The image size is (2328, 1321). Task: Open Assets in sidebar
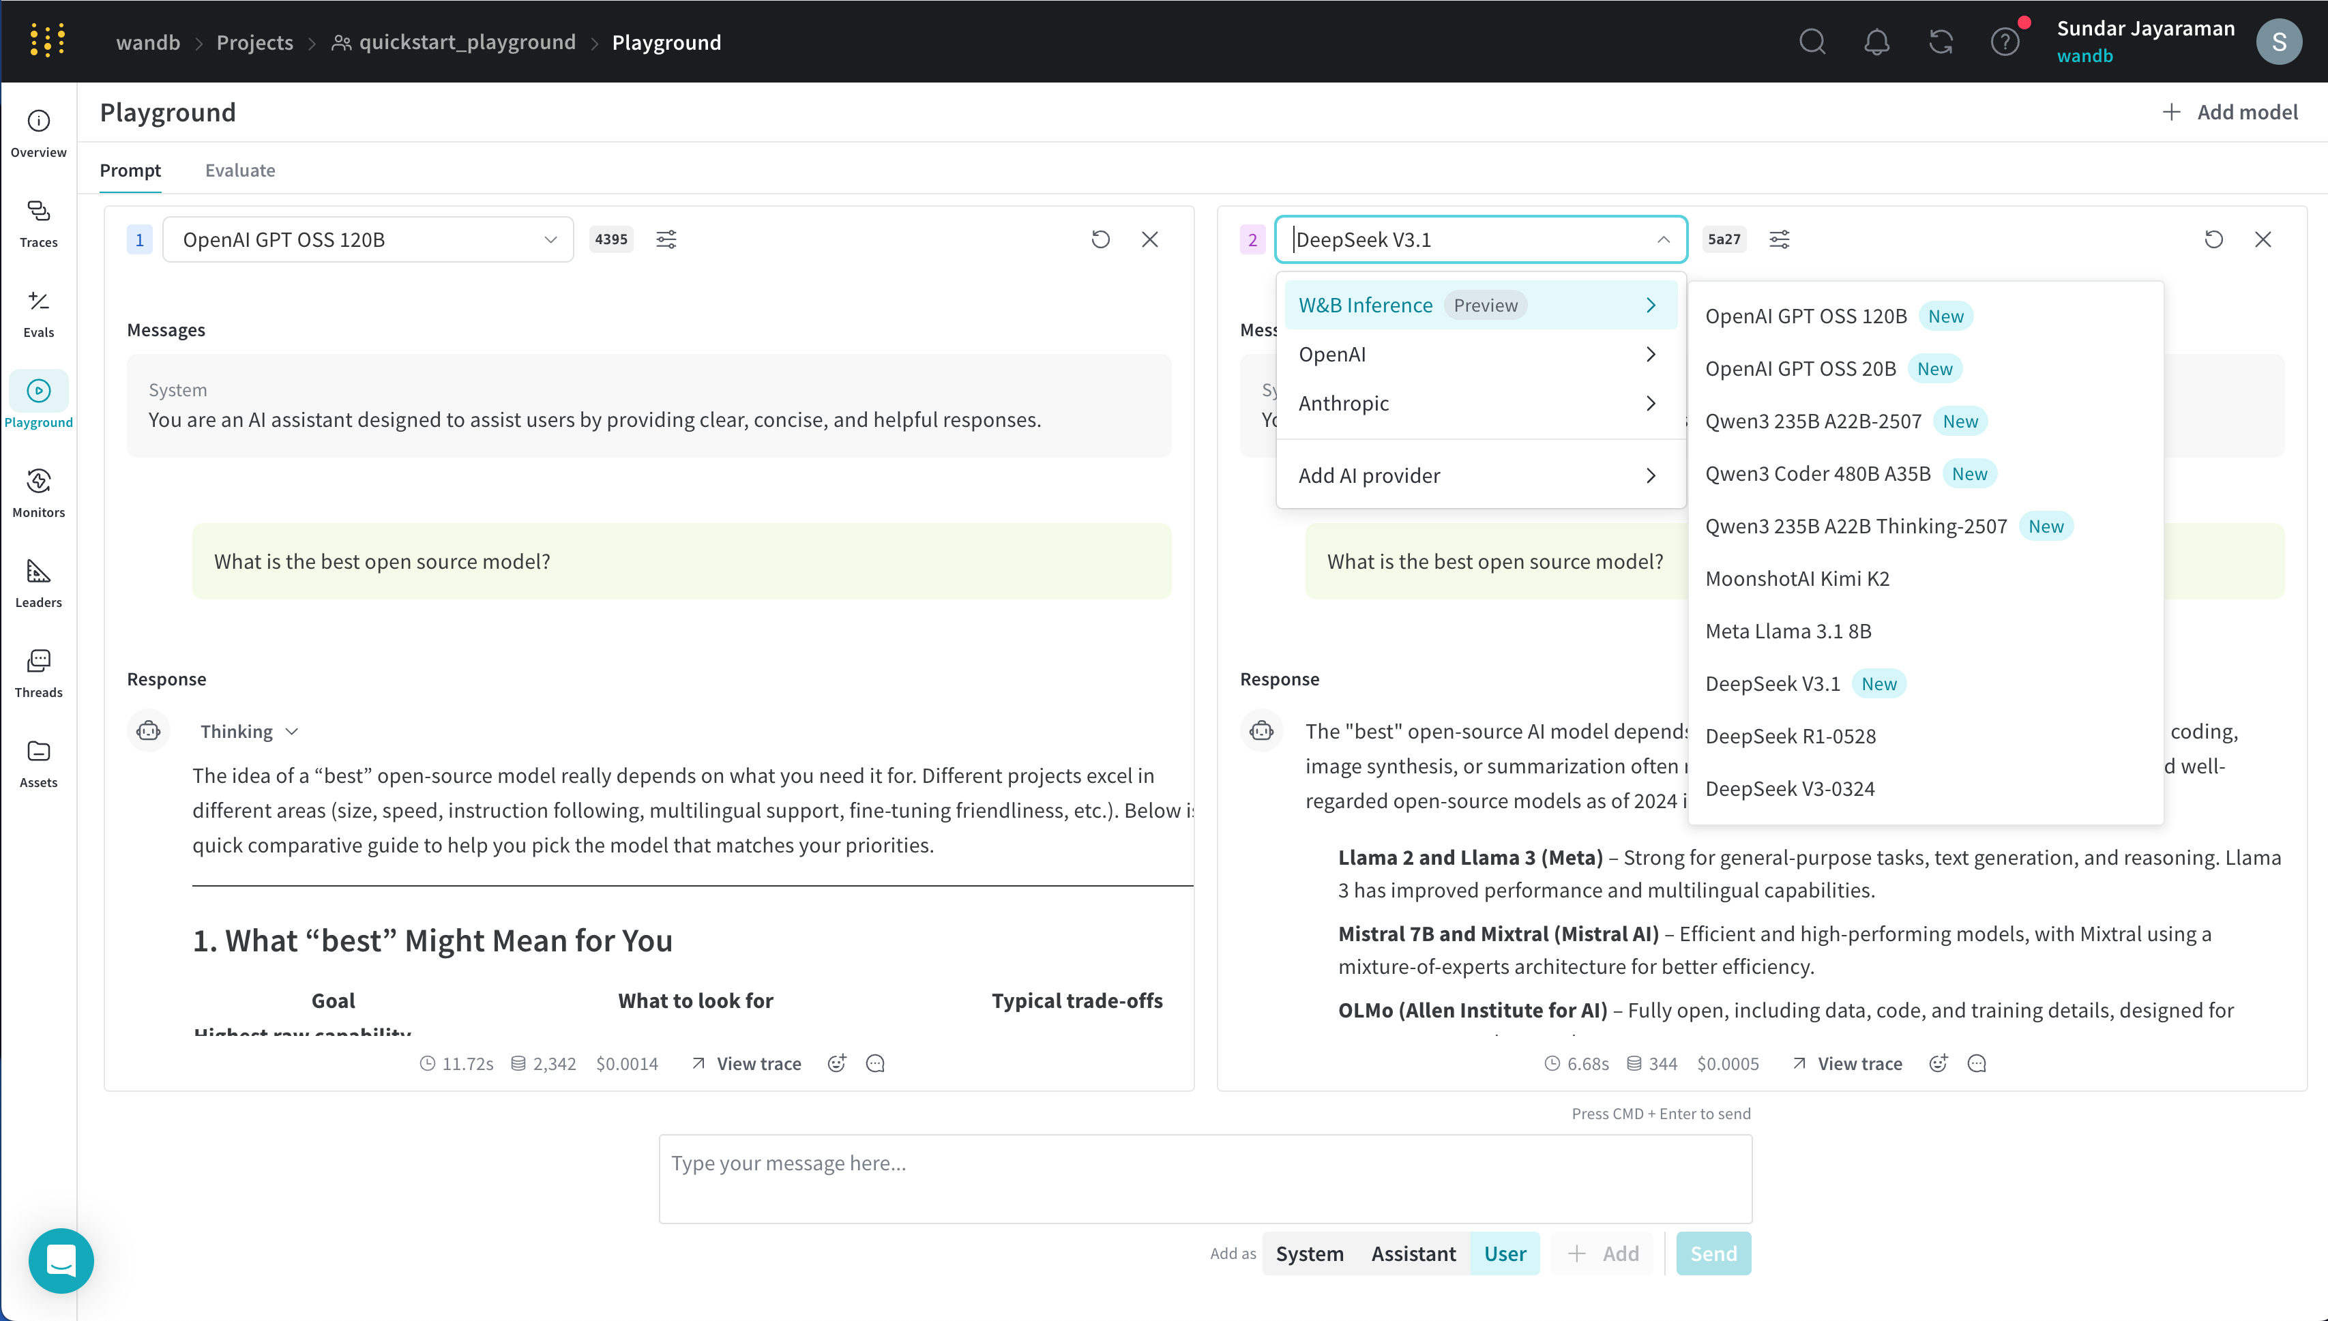pos(38,763)
